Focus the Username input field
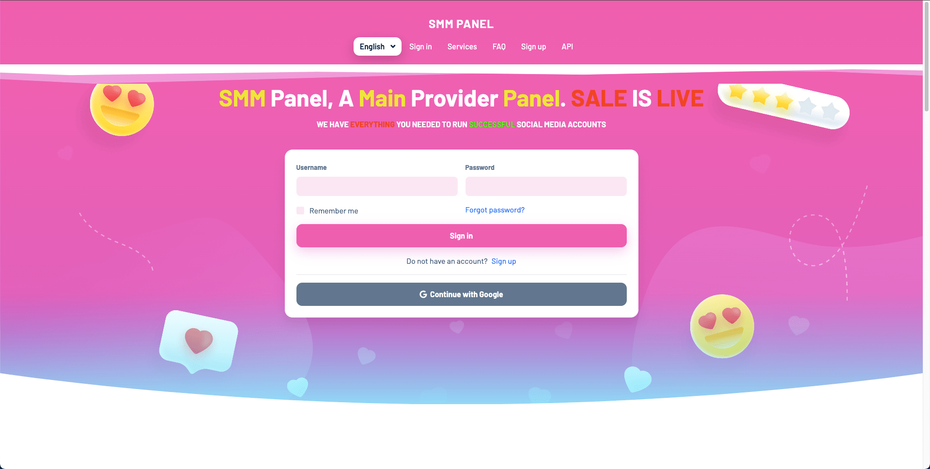This screenshot has height=469, width=930. pos(377,186)
